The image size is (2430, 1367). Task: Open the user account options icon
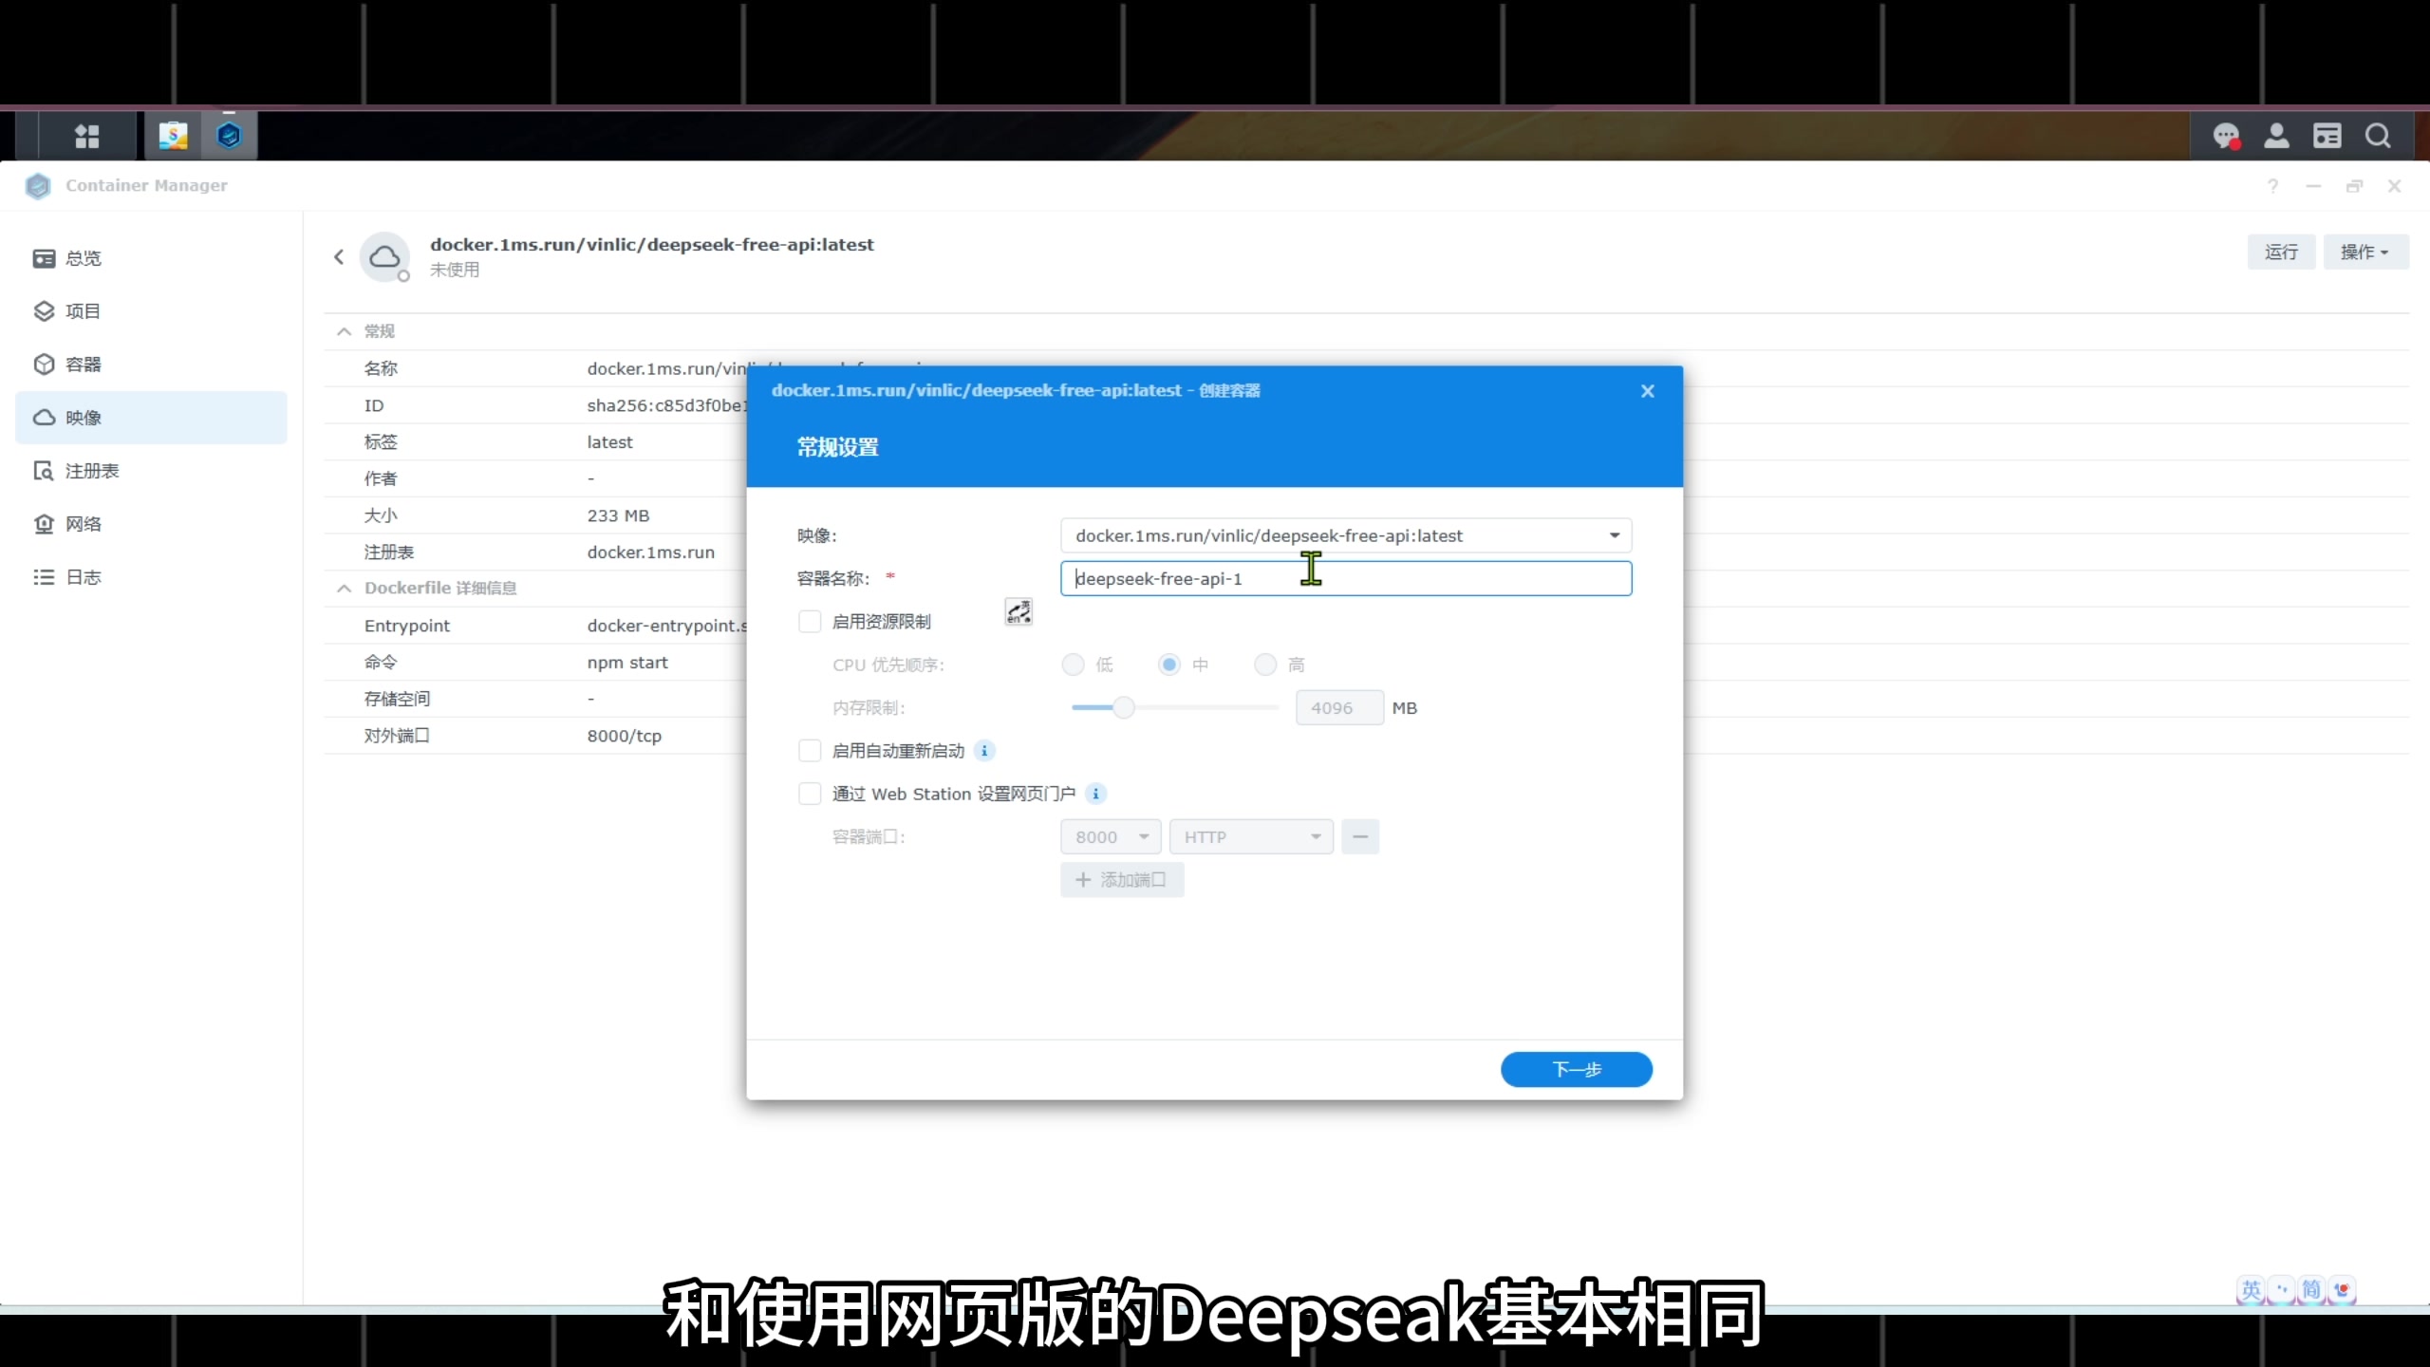[2276, 136]
